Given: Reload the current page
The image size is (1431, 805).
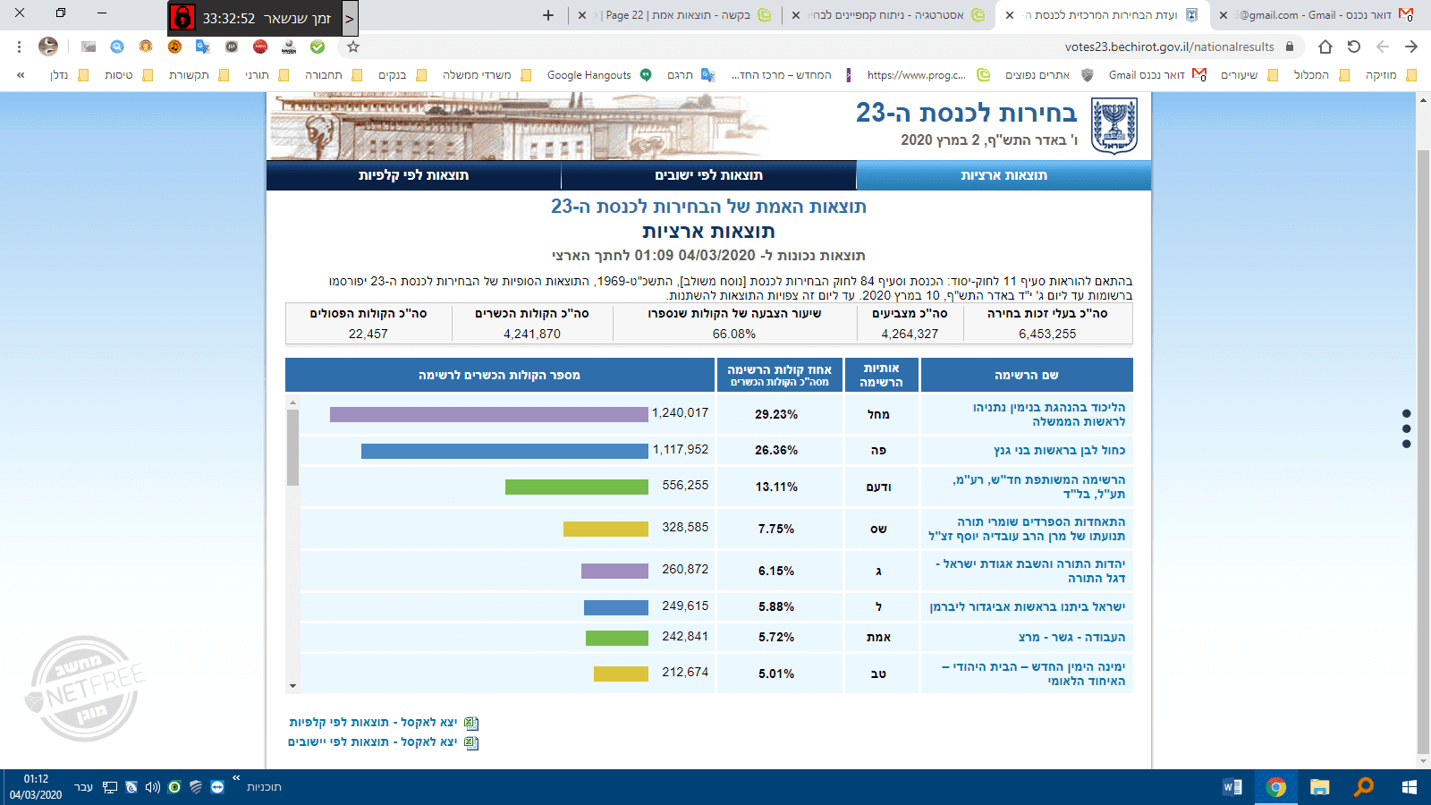Looking at the screenshot, I should 1354,47.
